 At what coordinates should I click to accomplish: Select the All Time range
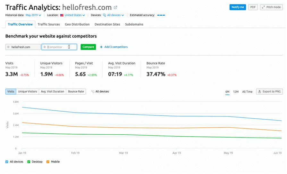pos(247,92)
